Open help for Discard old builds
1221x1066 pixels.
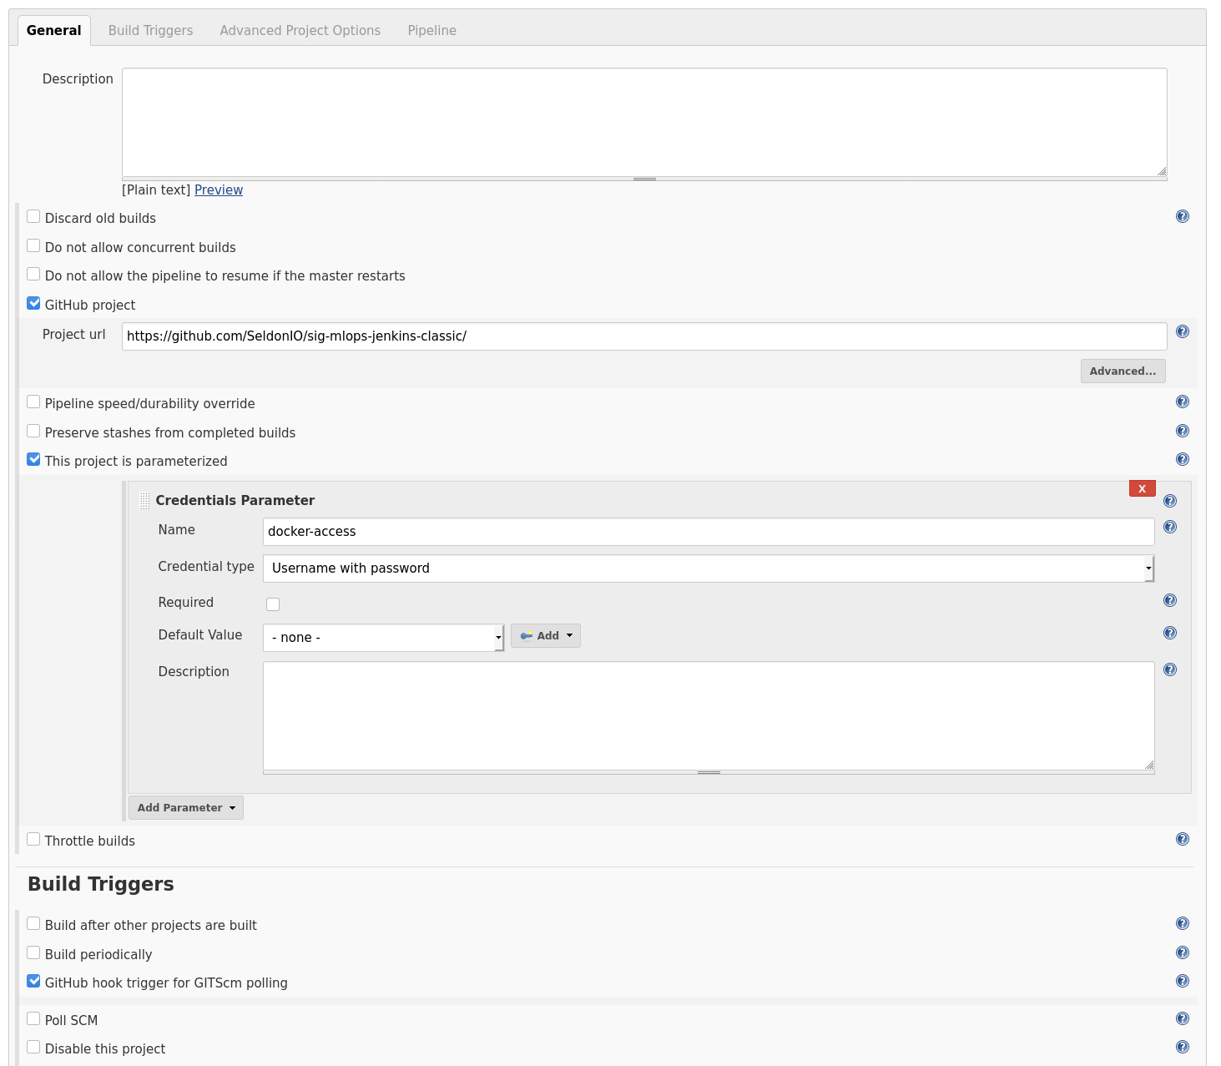click(x=1183, y=216)
